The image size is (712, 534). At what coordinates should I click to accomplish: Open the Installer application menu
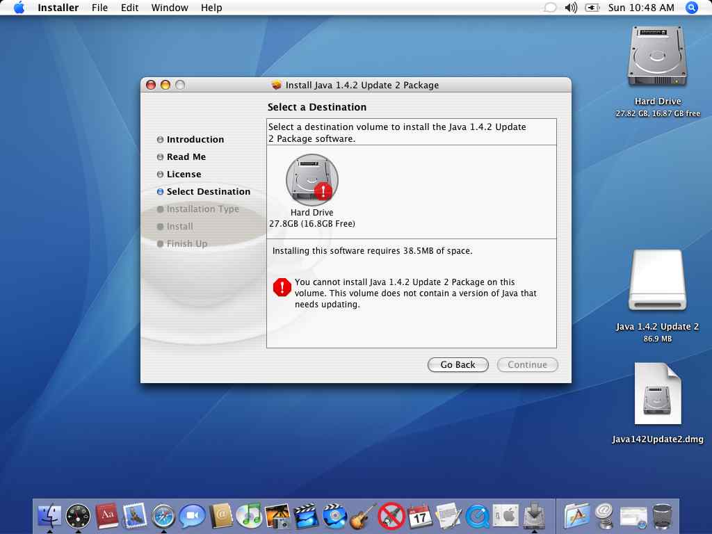click(x=58, y=8)
